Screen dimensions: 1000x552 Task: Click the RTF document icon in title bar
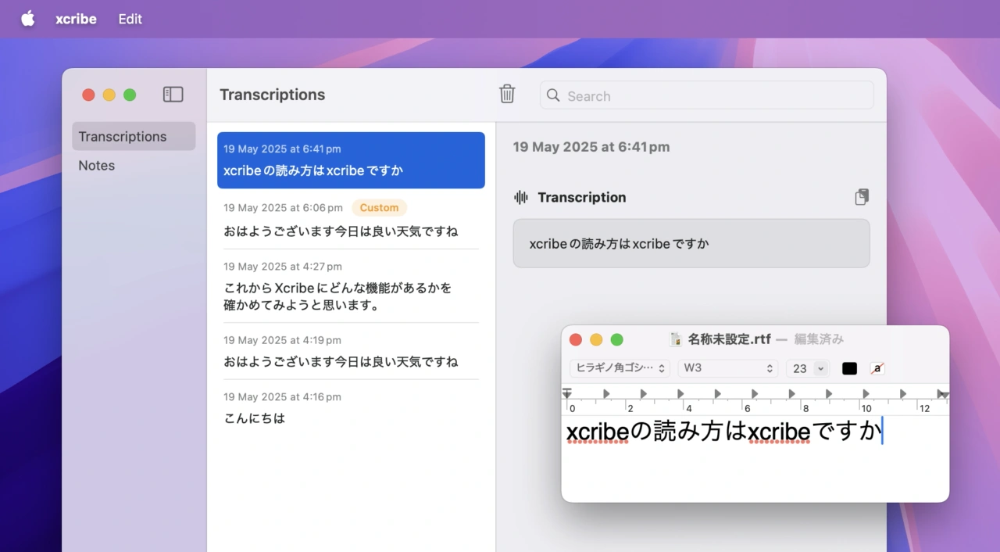click(677, 339)
